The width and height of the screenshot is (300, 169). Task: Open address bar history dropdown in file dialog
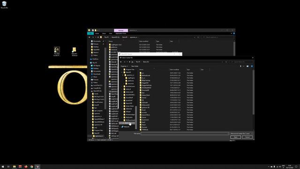point(222,62)
